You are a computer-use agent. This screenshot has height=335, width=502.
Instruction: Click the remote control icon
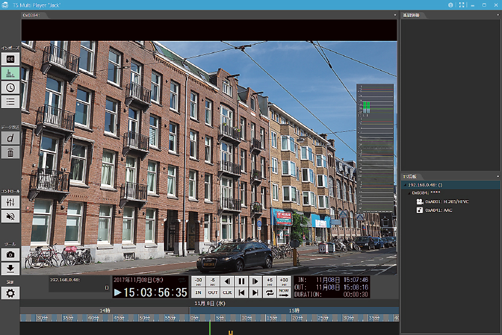10,153
